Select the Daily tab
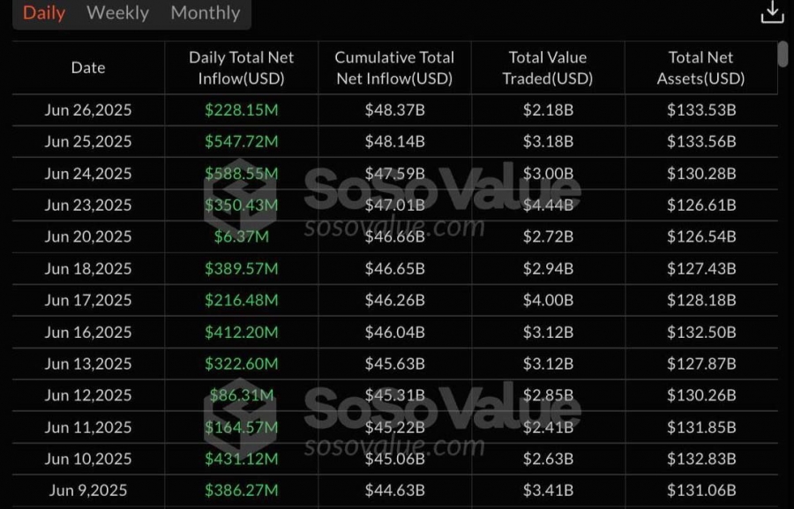This screenshot has height=509, width=794. click(x=44, y=13)
